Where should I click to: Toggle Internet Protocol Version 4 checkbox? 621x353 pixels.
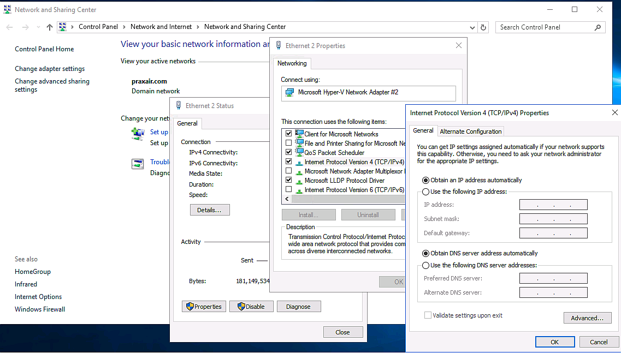289,161
